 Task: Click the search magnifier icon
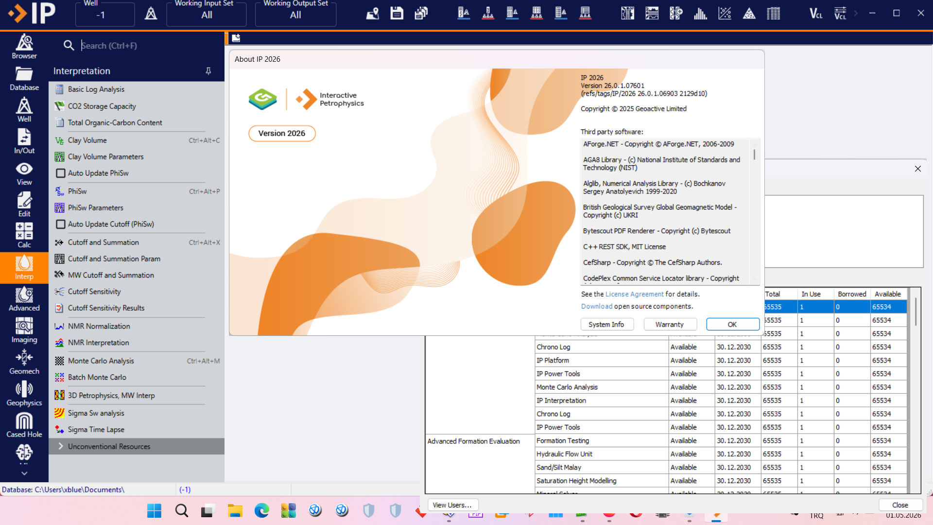69,45
